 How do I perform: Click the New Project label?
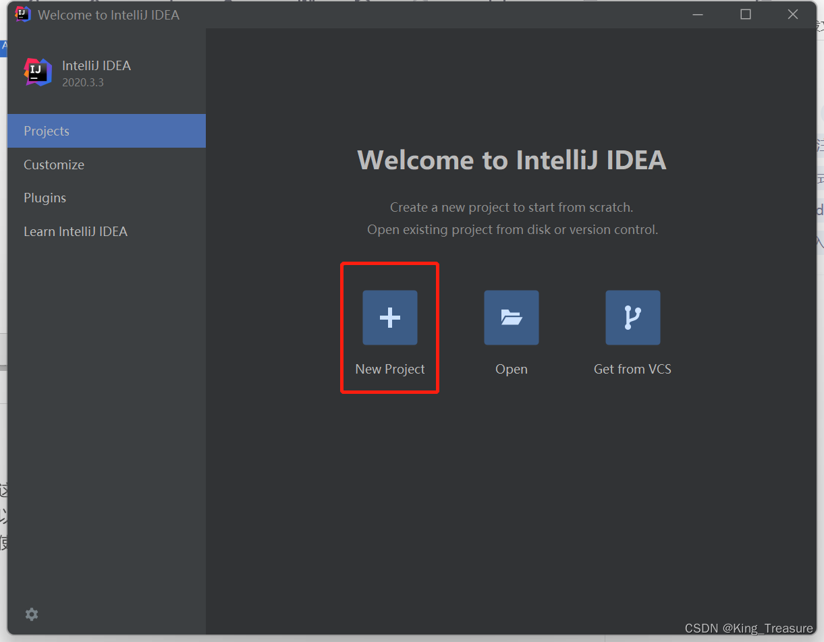click(x=390, y=369)
